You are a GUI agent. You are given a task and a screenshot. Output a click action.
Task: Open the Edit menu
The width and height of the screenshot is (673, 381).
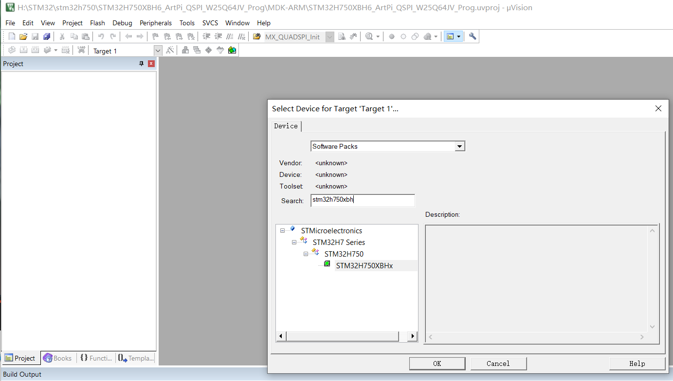[28, 23]
